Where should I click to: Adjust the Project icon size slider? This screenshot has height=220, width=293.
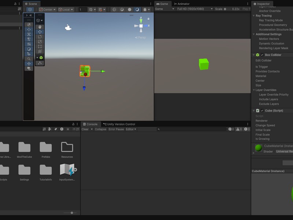point(72,213)
